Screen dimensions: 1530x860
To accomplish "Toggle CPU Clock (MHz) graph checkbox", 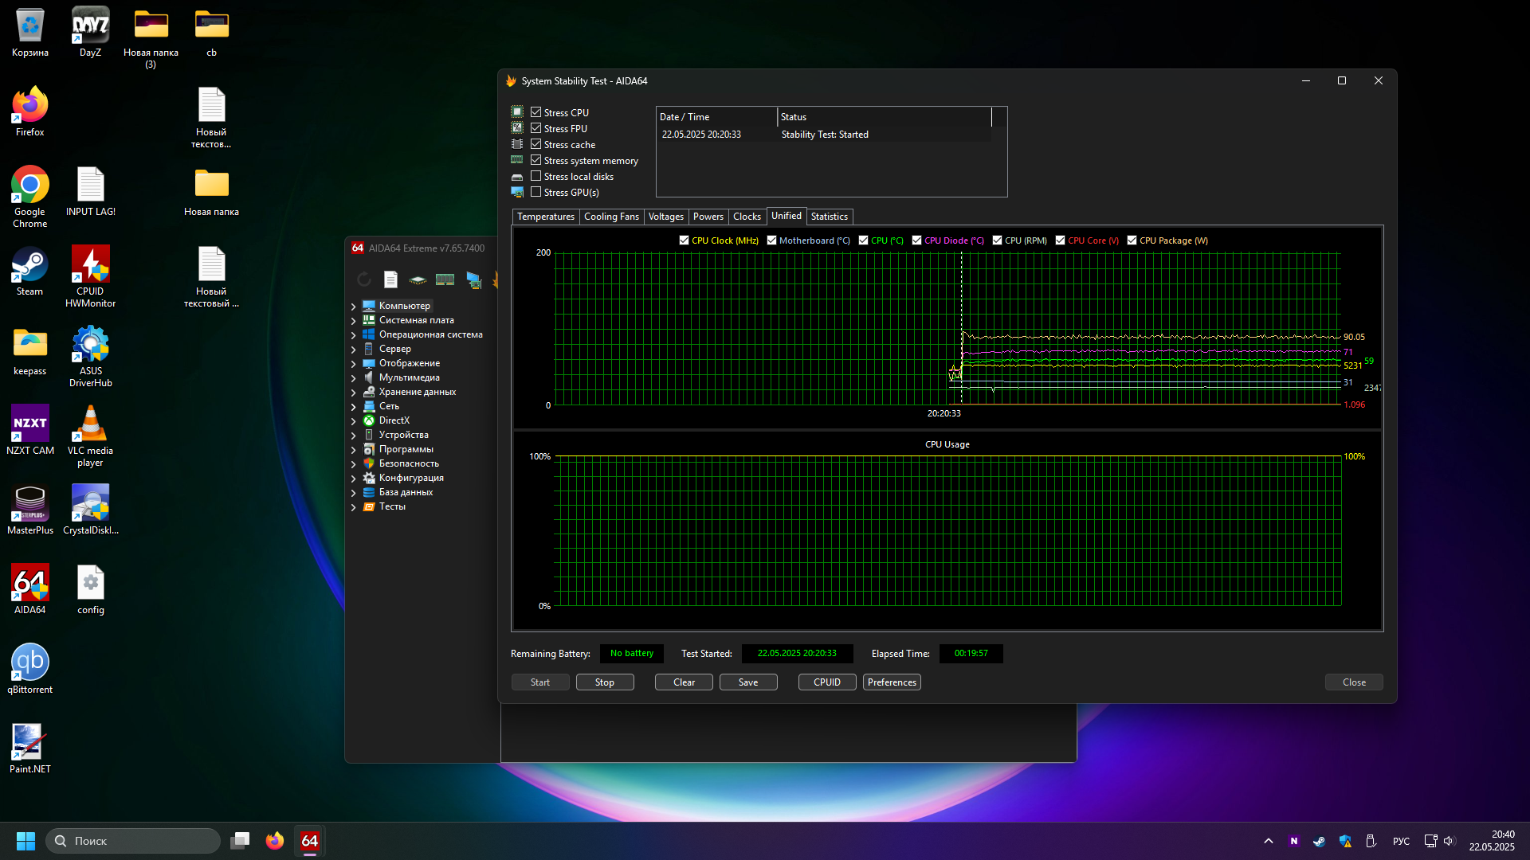I will (x=684, y=240).
